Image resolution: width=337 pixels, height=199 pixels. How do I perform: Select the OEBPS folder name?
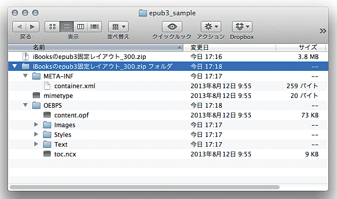coord(53,106)
